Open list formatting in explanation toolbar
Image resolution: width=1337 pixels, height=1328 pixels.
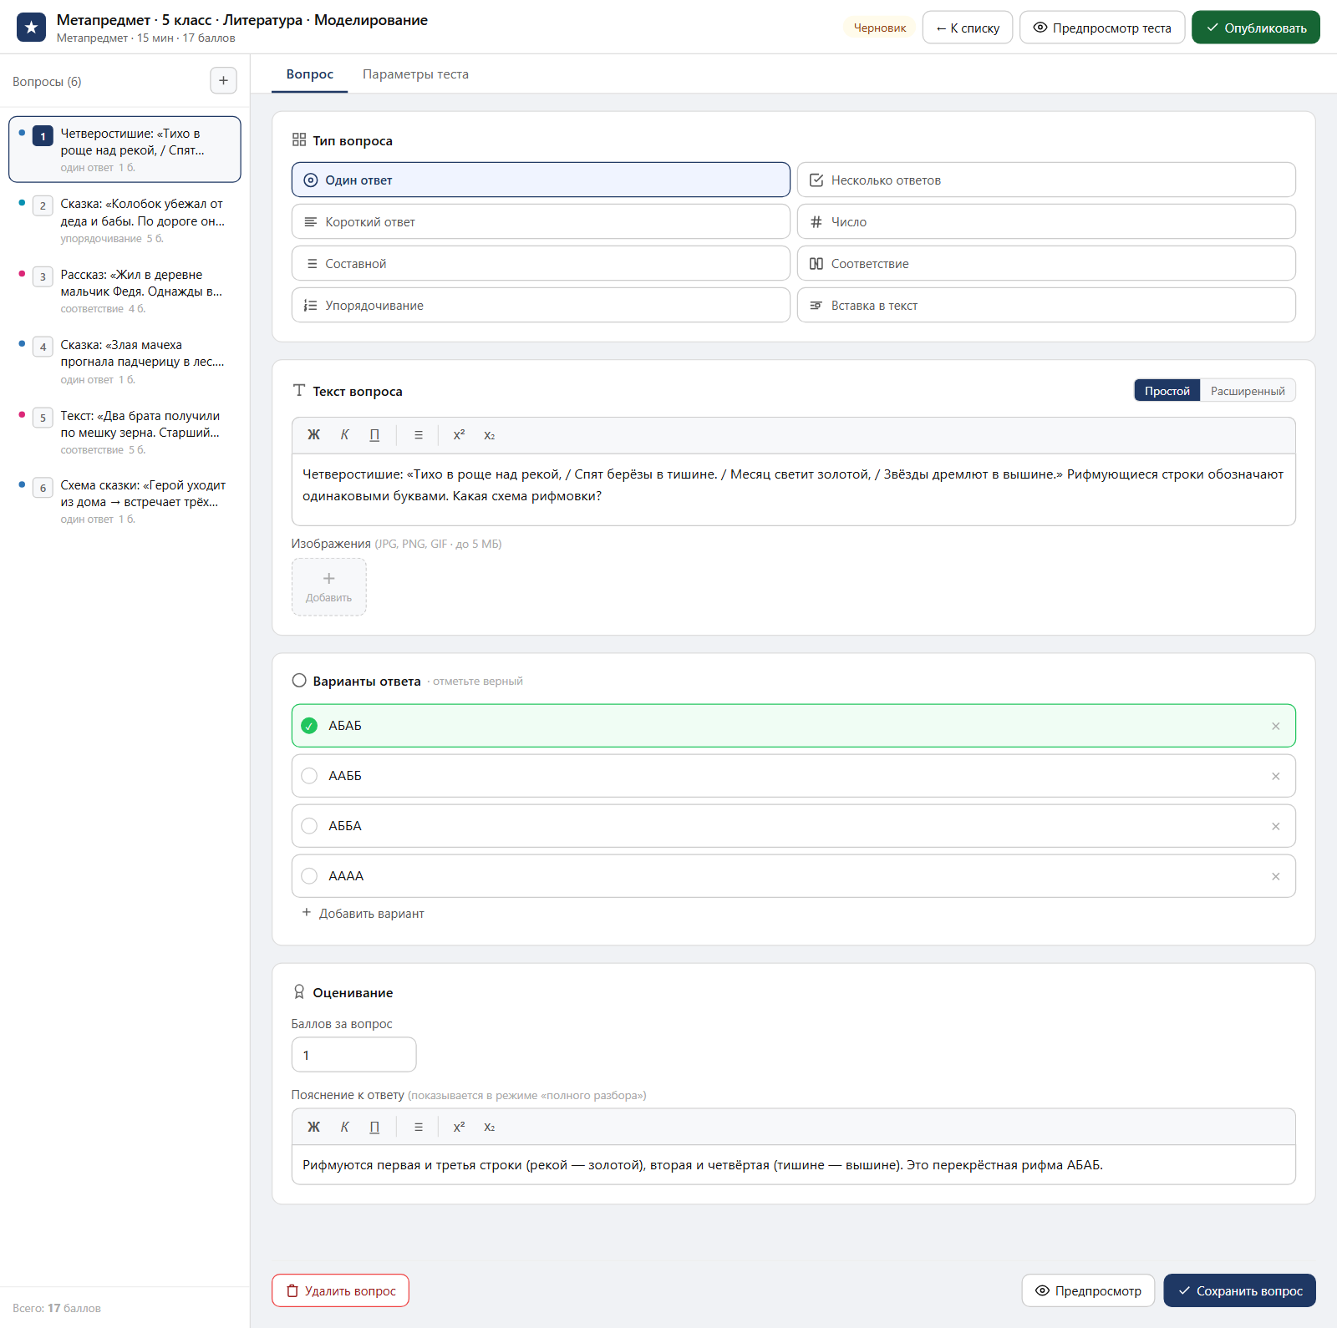point(419,1127)
